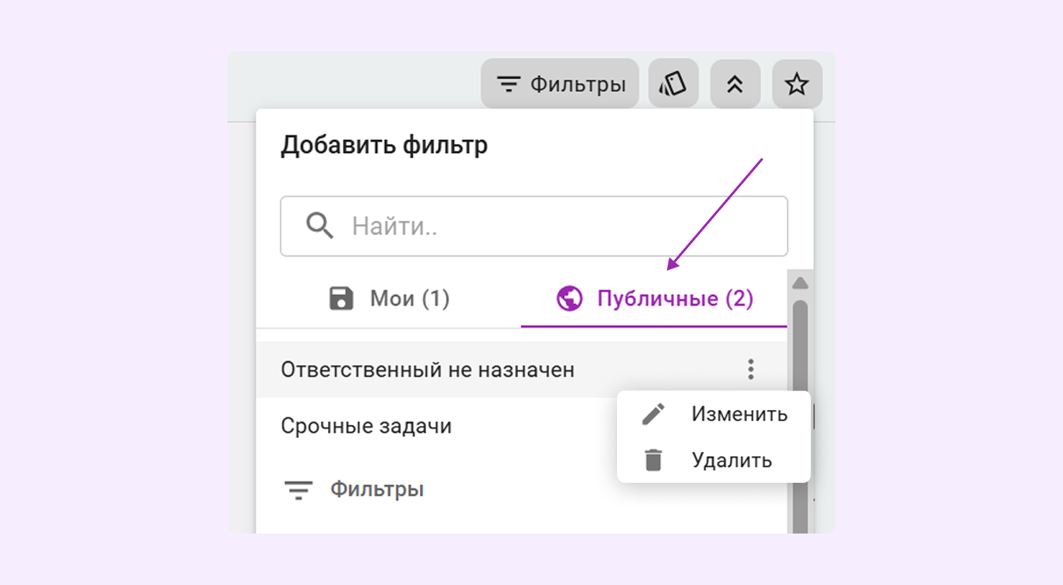Click the filter icon inside the Фильтры button

[508, 83]
